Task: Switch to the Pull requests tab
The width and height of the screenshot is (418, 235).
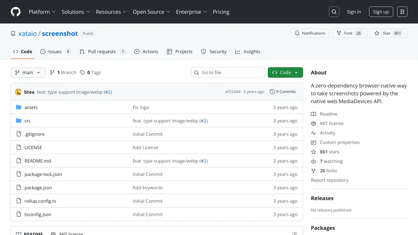Action: [x=103, y=52]
